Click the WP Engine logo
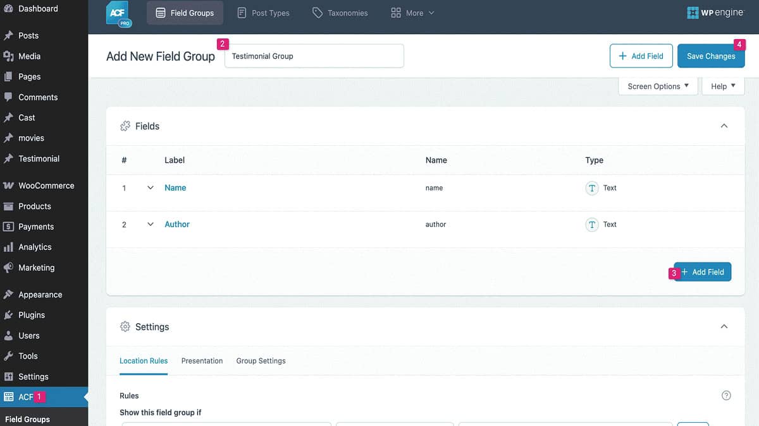The height and width of the screenshot is (426, 759). coord(715,13)
